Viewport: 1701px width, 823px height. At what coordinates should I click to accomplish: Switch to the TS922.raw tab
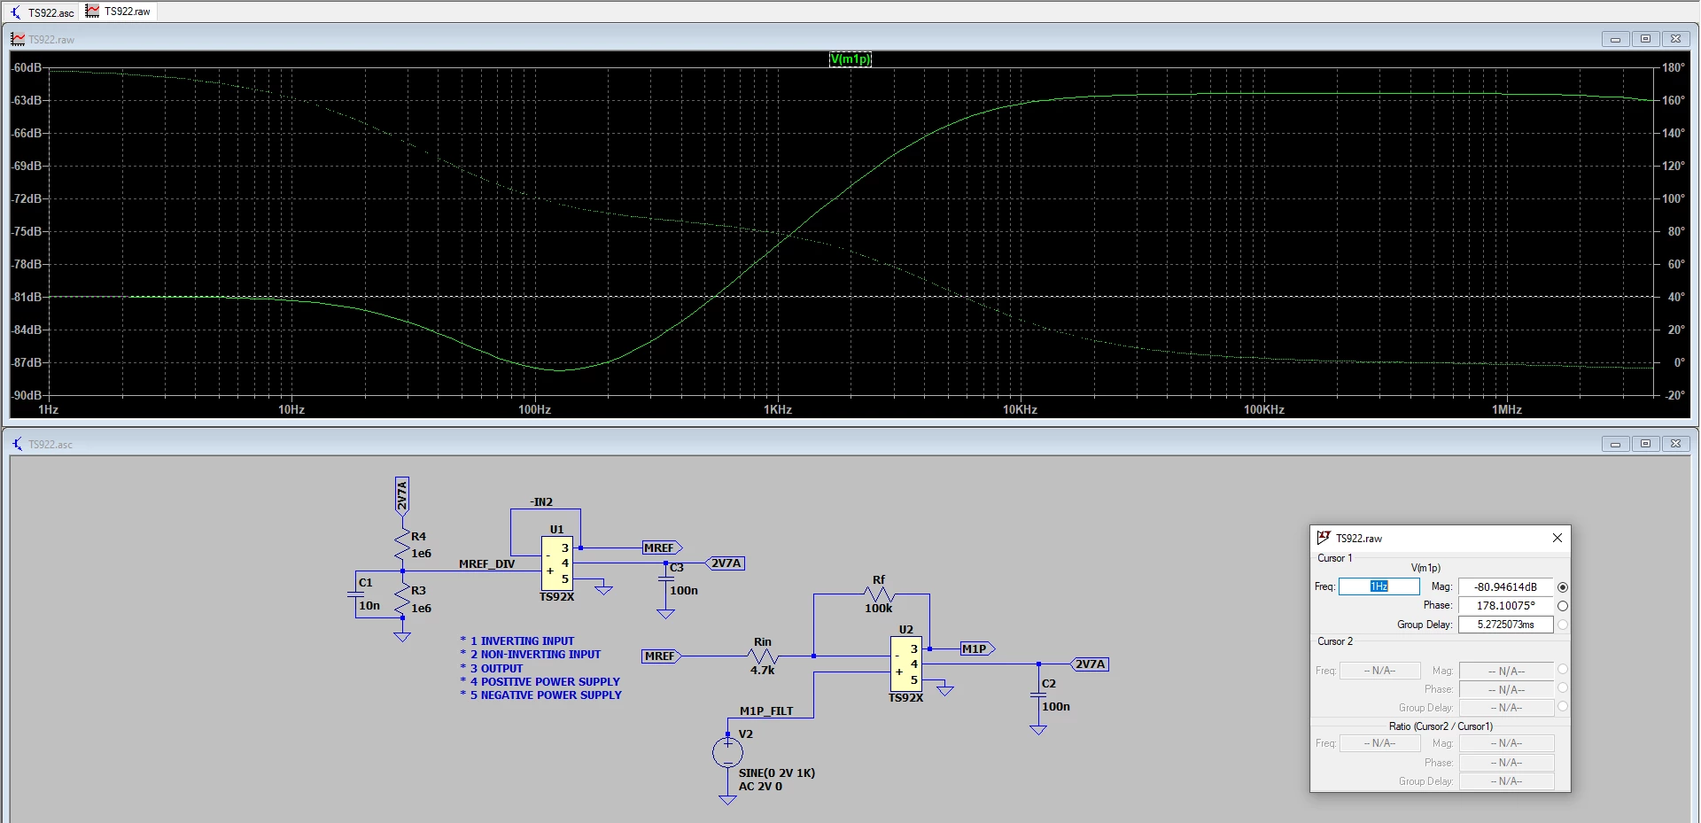[x=119, y=12]
